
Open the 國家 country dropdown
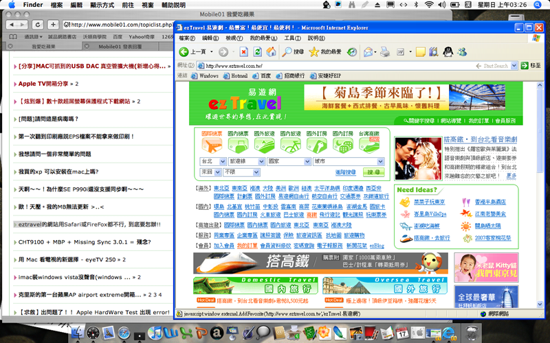click(x=289, y=161)
